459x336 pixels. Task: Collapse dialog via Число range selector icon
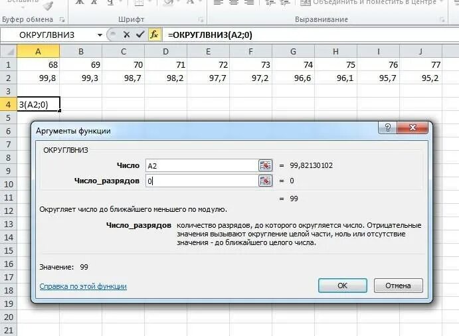click(265, 165)
